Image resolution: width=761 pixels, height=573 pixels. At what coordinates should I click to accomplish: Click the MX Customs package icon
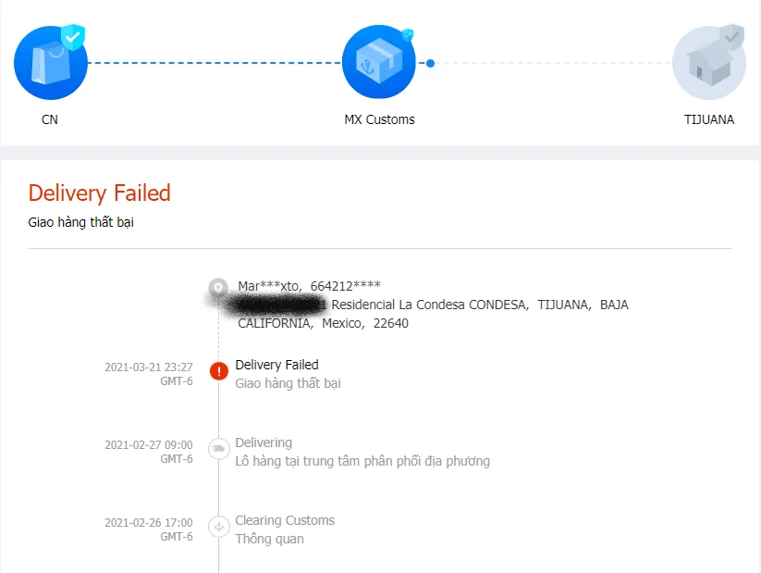pos(379,63)
